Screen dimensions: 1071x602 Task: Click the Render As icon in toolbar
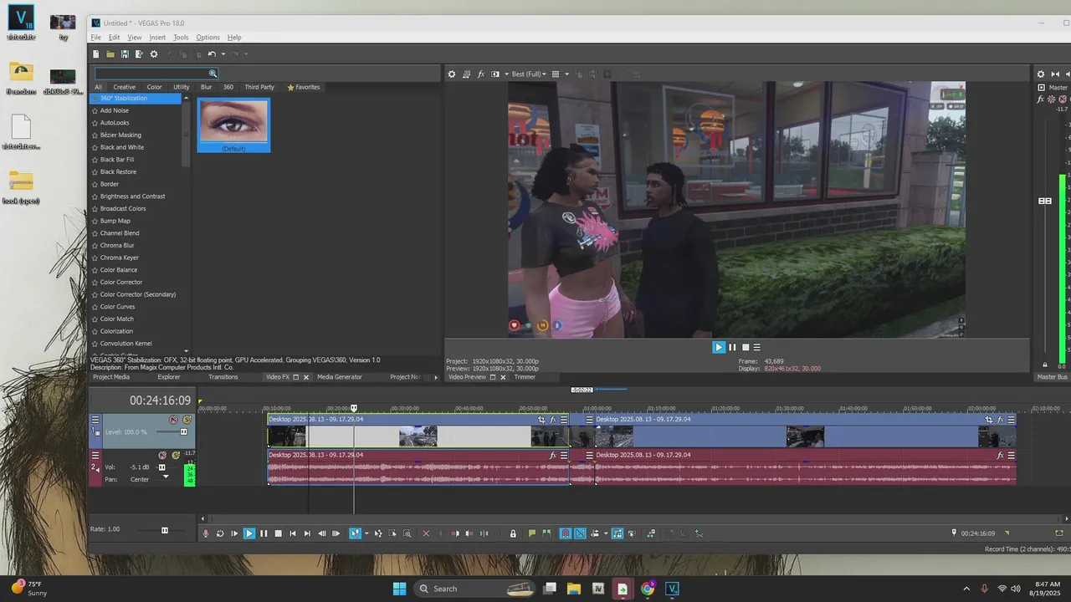(139, 54)
